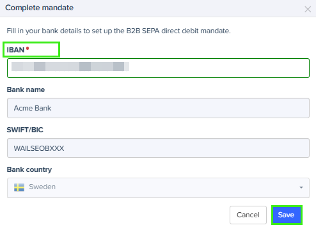The image size is (316, 239).
Task: Click the Sweden flag icon
Action: click(x=19, y=187)
